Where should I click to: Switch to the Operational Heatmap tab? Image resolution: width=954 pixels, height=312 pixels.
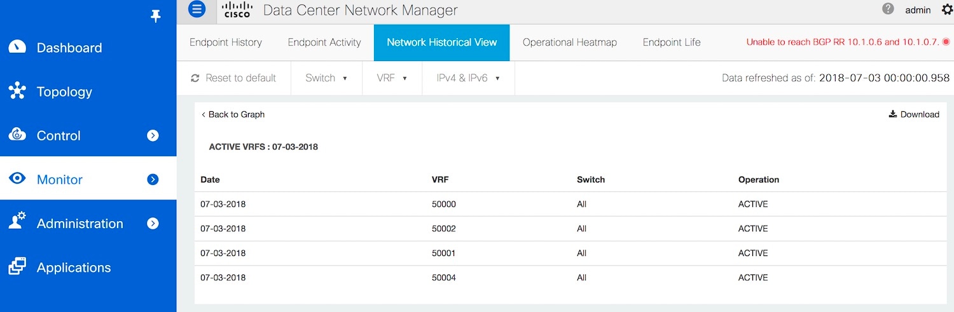click(x=570, y=43)
